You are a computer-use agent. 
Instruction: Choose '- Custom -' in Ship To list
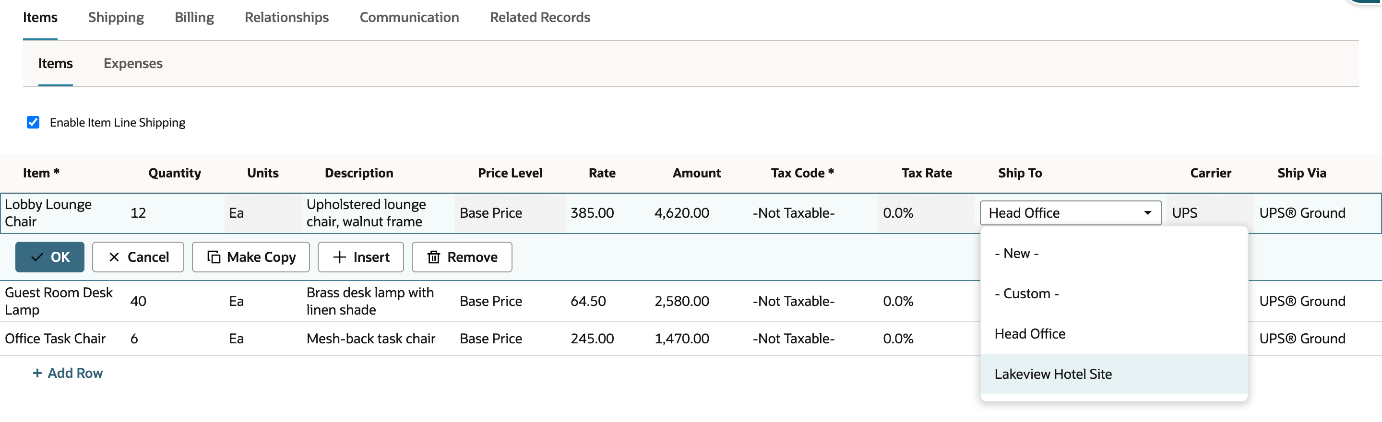point(1114,293)
